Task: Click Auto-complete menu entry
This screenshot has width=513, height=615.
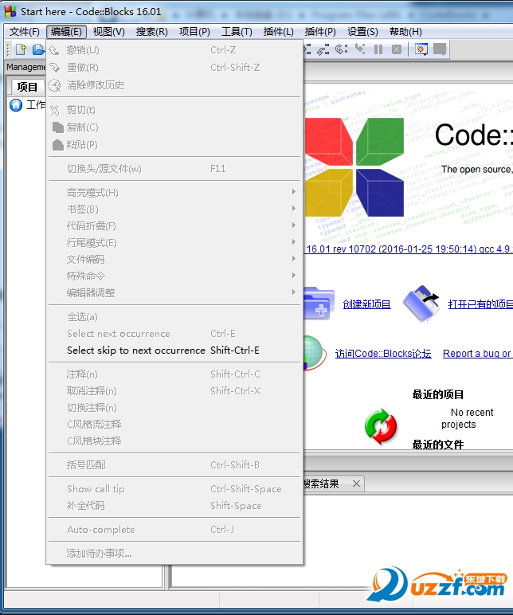Action: [174, 530]
